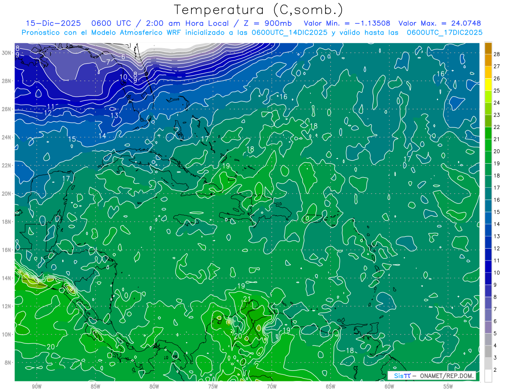Viewport: 508px width, 392px height.
Task: Pick the yellow swatch between 25 and 26
Action: [488, 85]
